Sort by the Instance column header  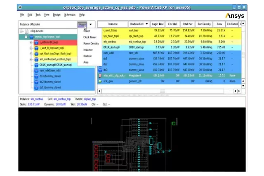tap(113, 24)
